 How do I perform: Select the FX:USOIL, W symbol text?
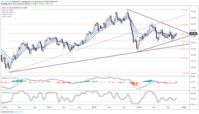tap(6, 4)
